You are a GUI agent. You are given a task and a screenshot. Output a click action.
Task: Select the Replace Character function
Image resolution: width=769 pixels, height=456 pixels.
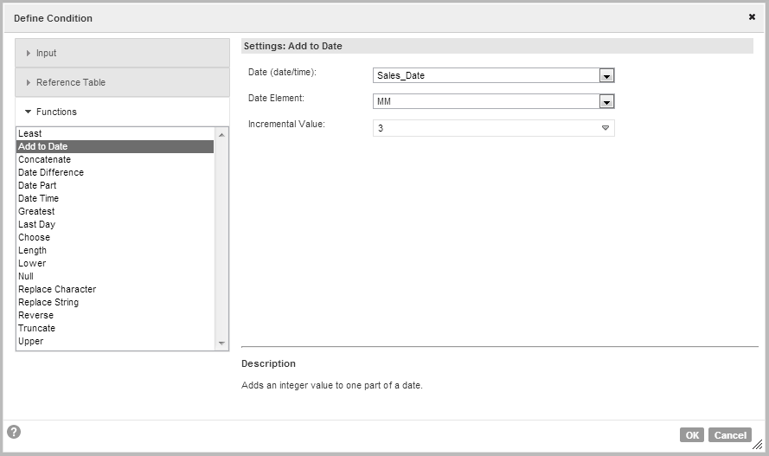click(x=115, y=289)
